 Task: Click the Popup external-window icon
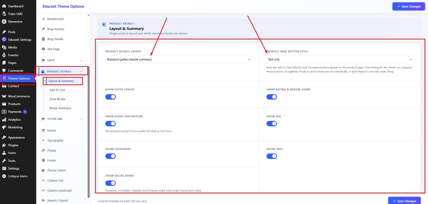pyautogui.click(x=43, y=151)
